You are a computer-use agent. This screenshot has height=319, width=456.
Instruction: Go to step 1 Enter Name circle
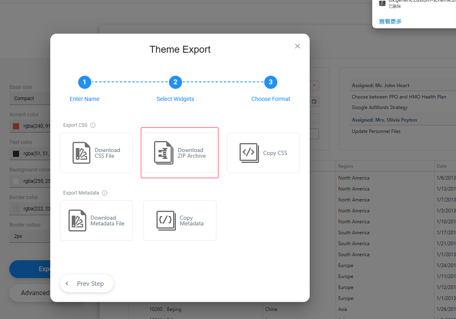[x=85, y=82]
